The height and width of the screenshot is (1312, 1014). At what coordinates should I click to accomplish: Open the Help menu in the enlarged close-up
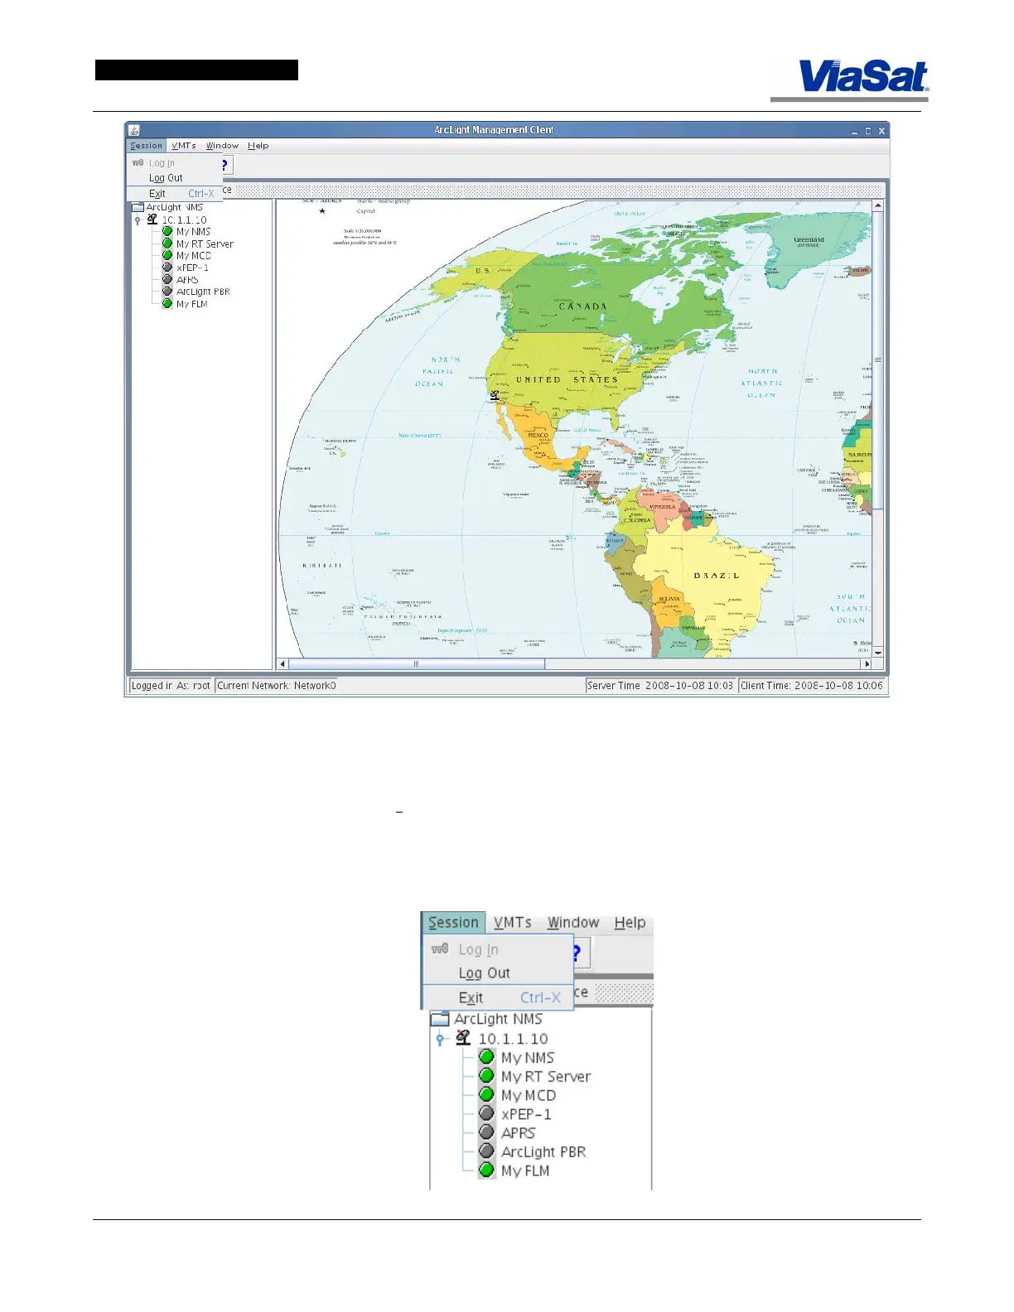coord(630,923)
